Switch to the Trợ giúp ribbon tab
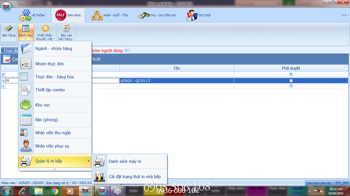The image size is (350, 196). [199, 15]
